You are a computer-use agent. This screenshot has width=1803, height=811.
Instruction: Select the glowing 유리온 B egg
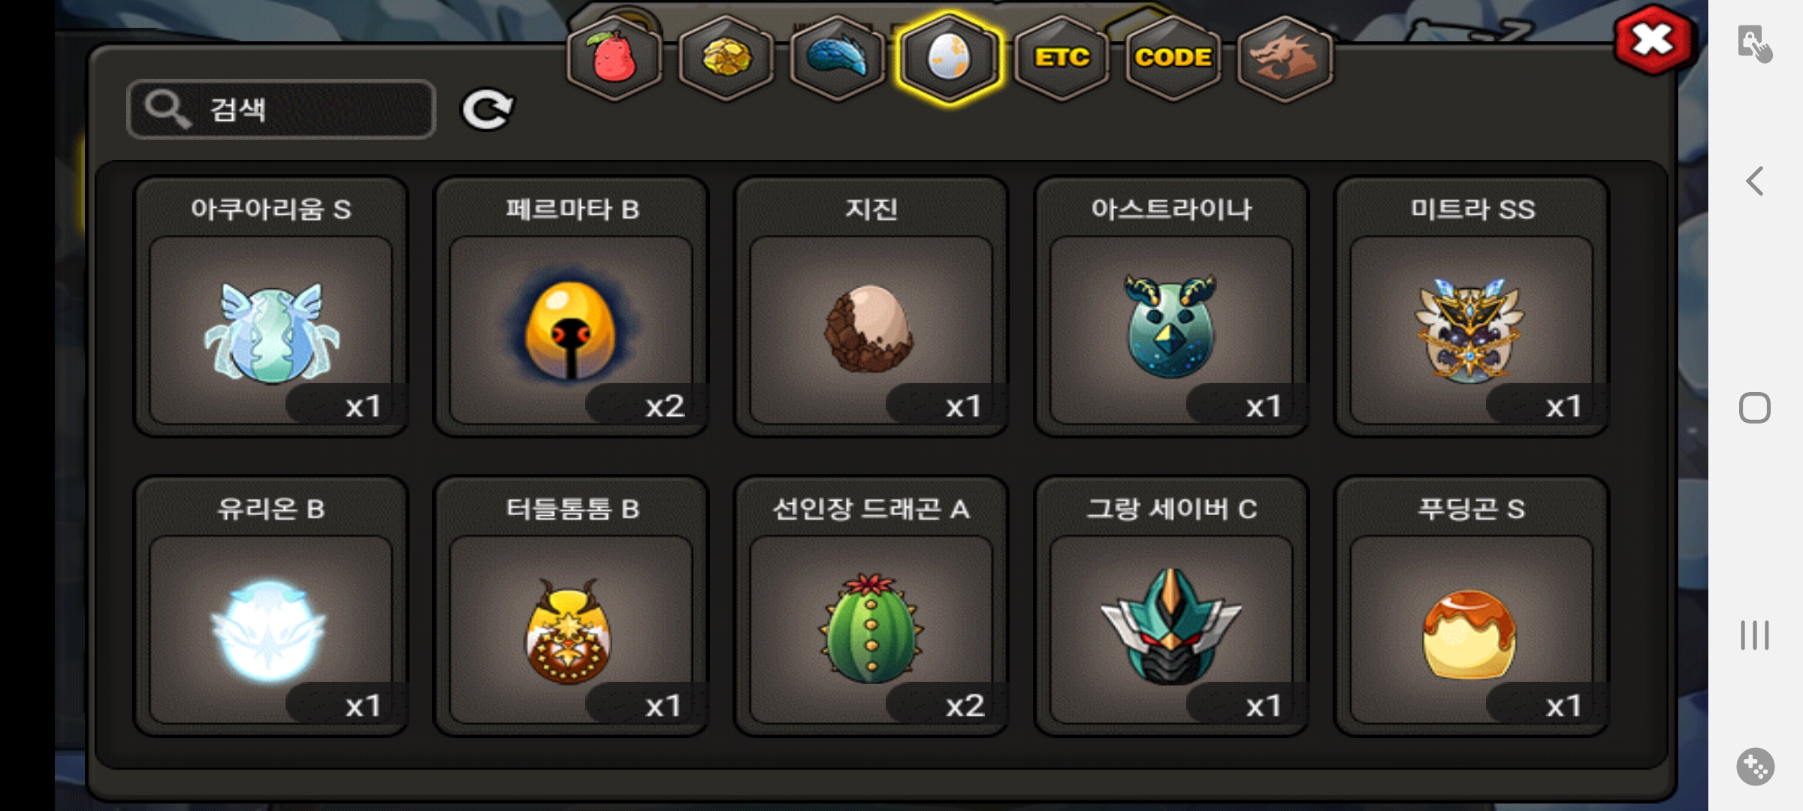[271, 606]
